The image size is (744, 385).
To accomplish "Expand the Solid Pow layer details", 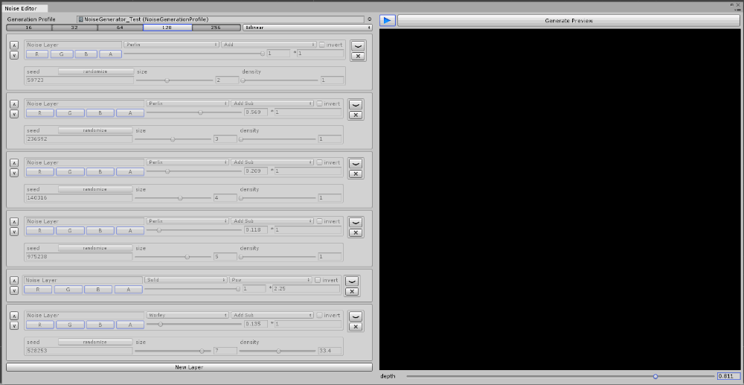I will [352, 281].
